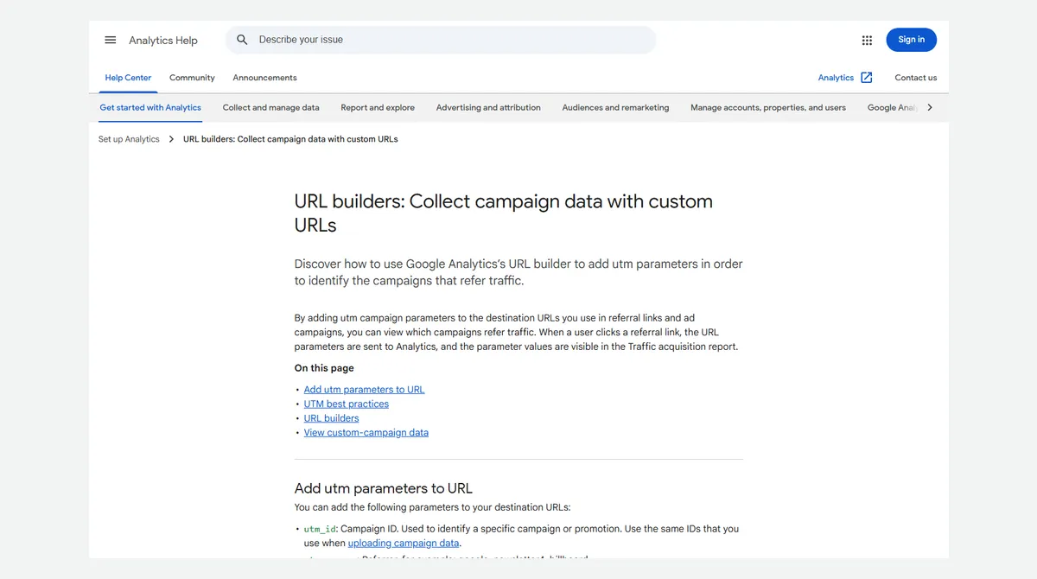The image size is (1037, 579).
Task: Click the Add utm parameters to URL heading
Action: point(383,488)
